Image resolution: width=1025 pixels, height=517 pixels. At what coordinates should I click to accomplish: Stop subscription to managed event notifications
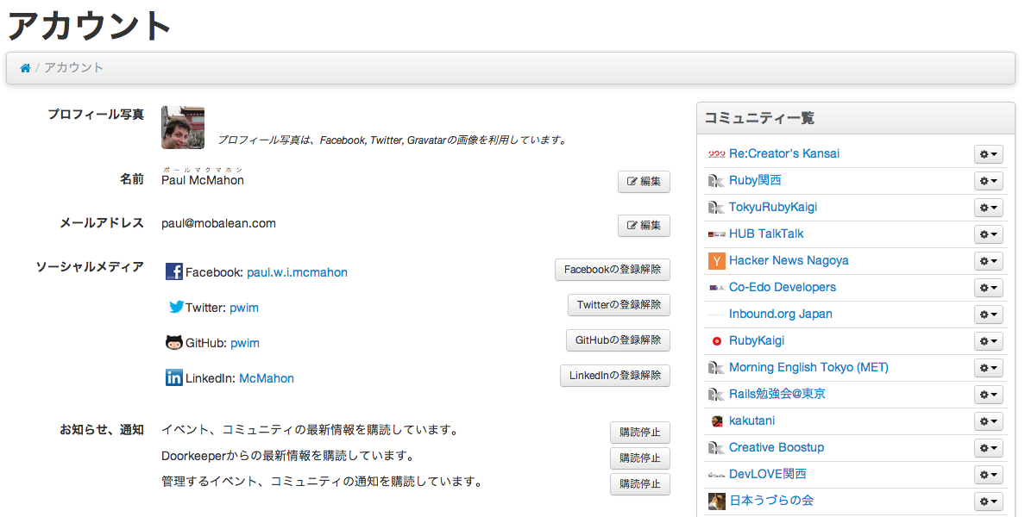[640, 483]
